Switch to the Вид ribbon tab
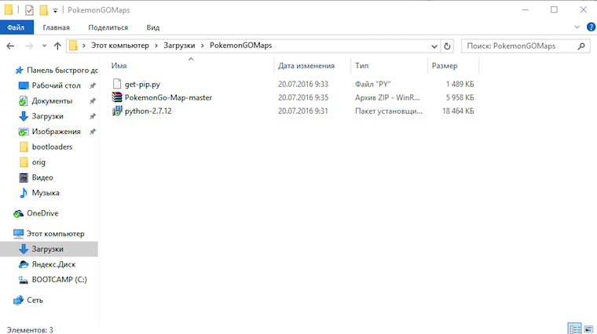The width and height of the screenshot is (597, 334). 152,27
